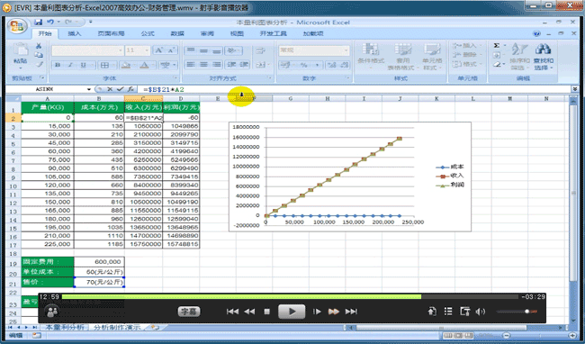Image resolution: width=585 pixels, height=344 pixels.
Task: Click the Increase Font Size icon
Action: click(x=159, y=50)
